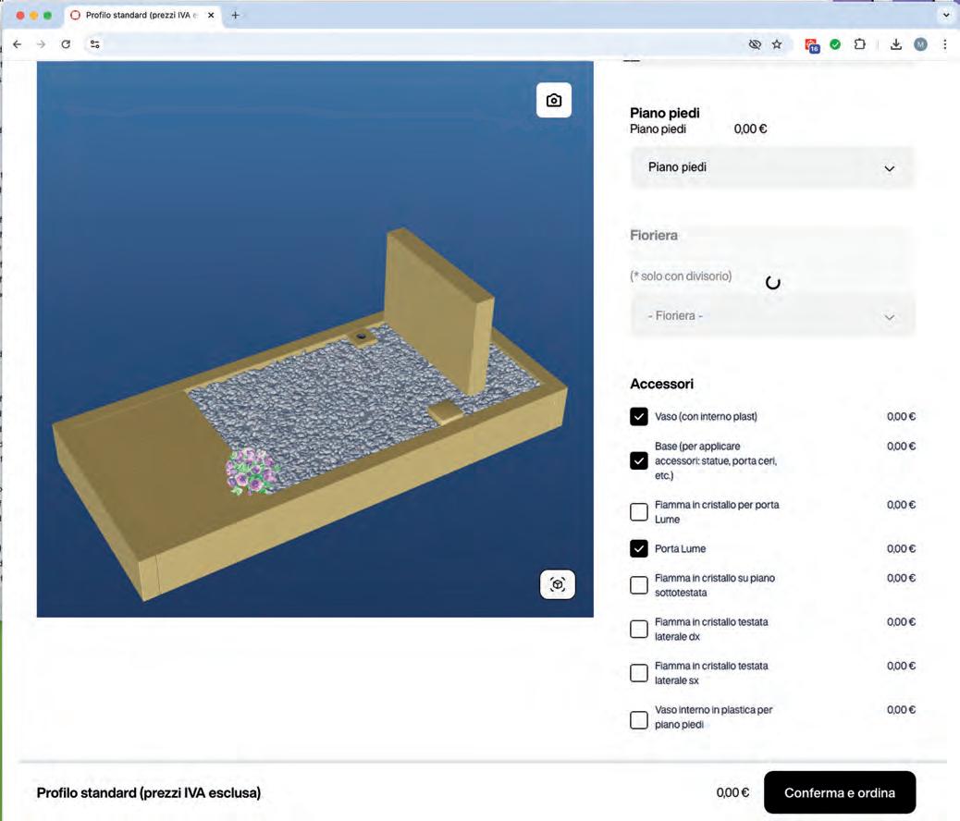Select the Profilo standard browser tab
Image resolution: width=960 pixels, height=821 pixels.
[142, 16]
